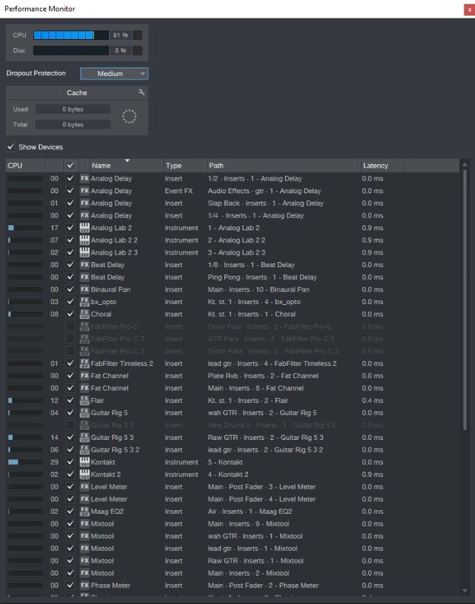Click the FX icon beside bx_opto
Screen dimensions: 475x604
coord(85,302)
